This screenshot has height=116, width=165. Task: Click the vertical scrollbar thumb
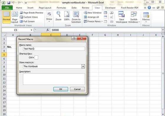163,73
